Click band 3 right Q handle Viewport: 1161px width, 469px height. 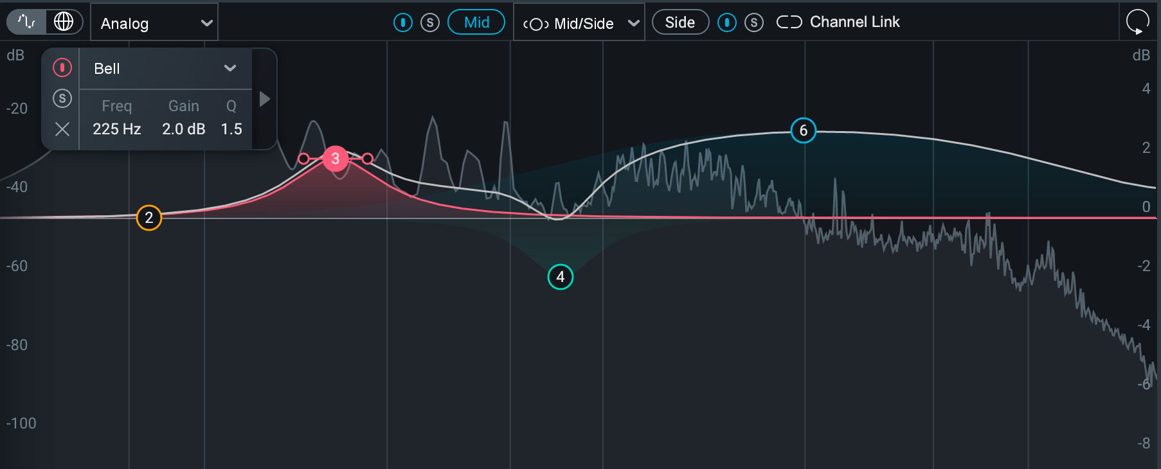click(367, 159)
